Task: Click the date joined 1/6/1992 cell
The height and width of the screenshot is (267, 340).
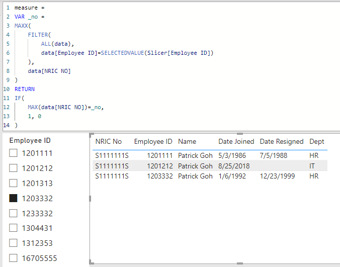Action: click(x=232, y=176)
